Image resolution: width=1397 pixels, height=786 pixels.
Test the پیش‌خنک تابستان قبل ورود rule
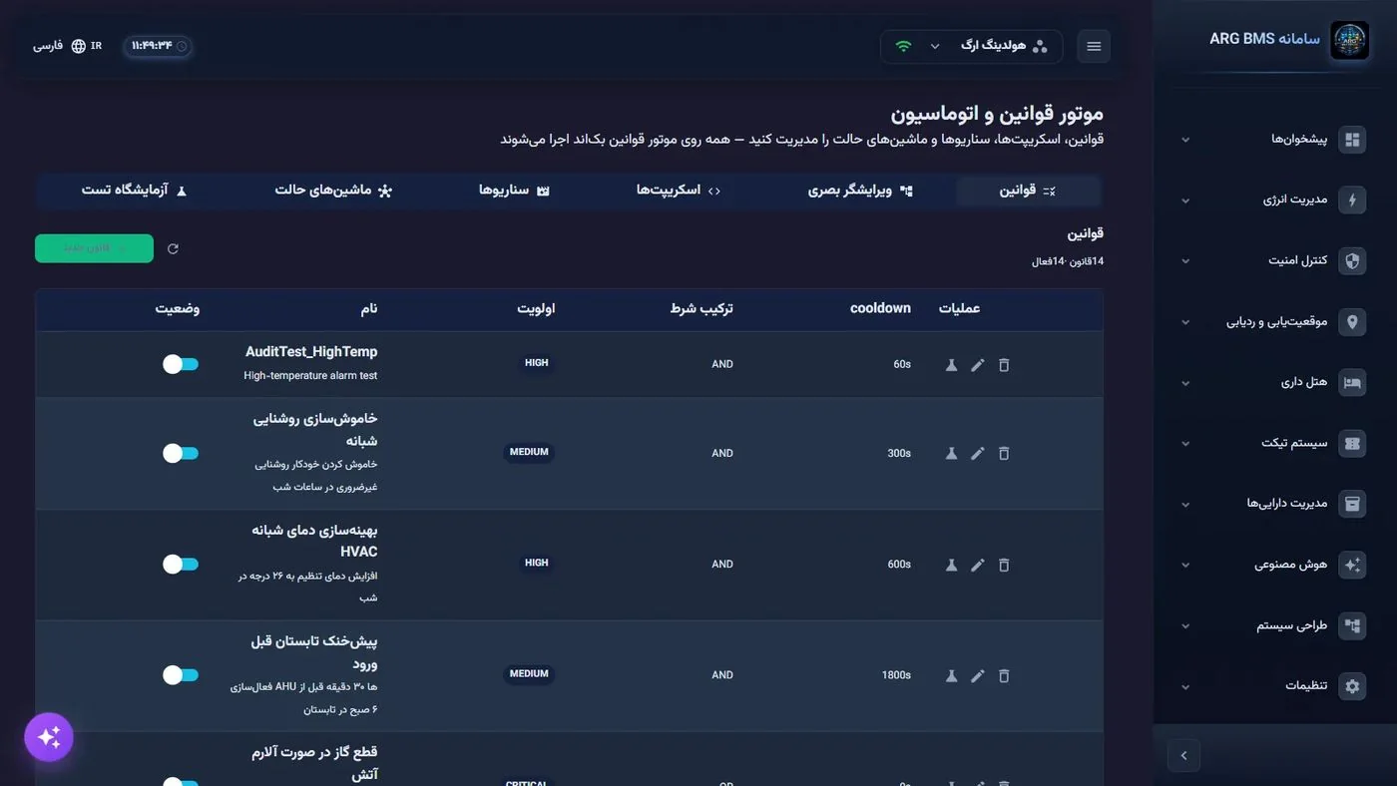pos(952,675)
